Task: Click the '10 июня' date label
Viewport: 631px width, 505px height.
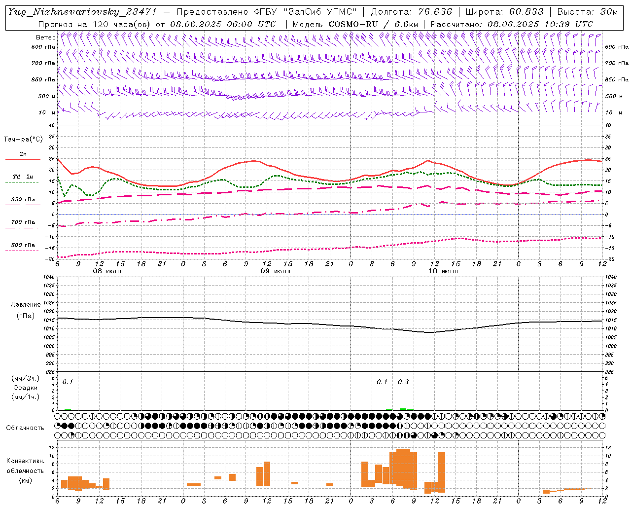Action: 443,271
